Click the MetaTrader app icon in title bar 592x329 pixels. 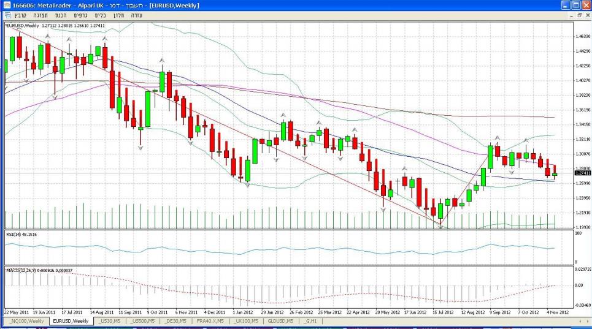[x=6, y=5]
